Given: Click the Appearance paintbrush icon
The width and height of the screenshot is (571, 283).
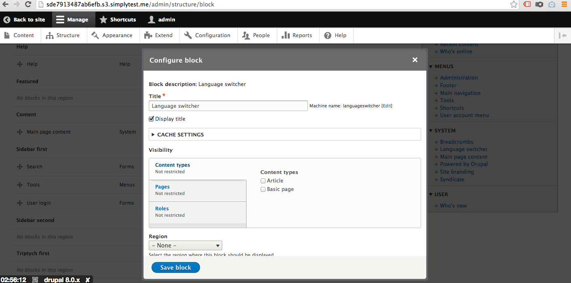Looking at the screenshot, I should [95, 36].
